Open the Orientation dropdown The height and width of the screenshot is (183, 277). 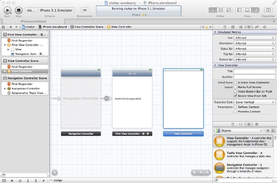(254, 43)
